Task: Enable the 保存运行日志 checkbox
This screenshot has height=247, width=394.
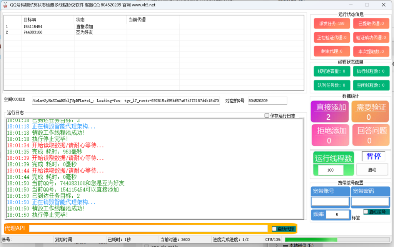Action: click(x=267, y=115)
